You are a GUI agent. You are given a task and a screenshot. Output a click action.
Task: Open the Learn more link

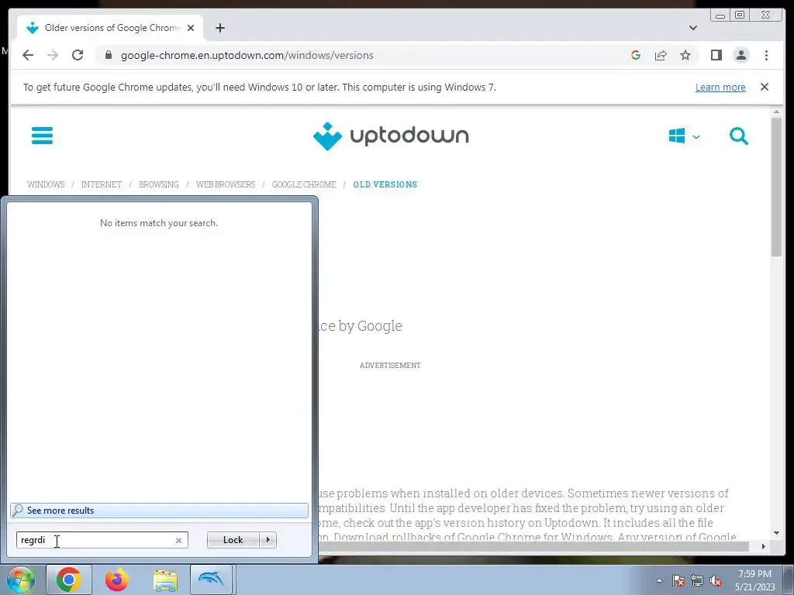pos(720,87)
